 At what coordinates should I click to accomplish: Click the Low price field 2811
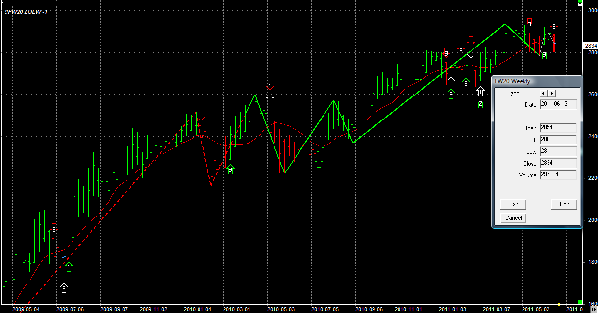pos(558,151)
